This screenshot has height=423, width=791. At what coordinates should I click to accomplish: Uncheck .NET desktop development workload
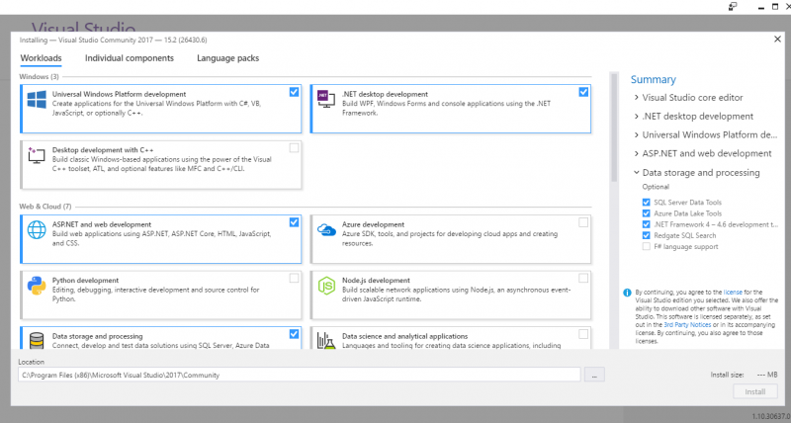point(583,92)
